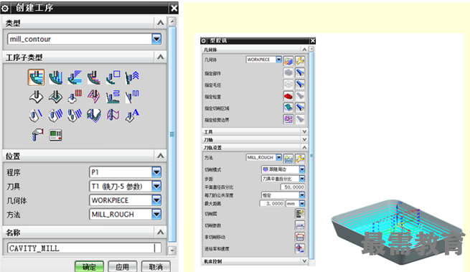Viewport: 470px width, 272px height.
Task: Select the Contour Area Non-Steep subtype icon
Action: coord(113,97)
